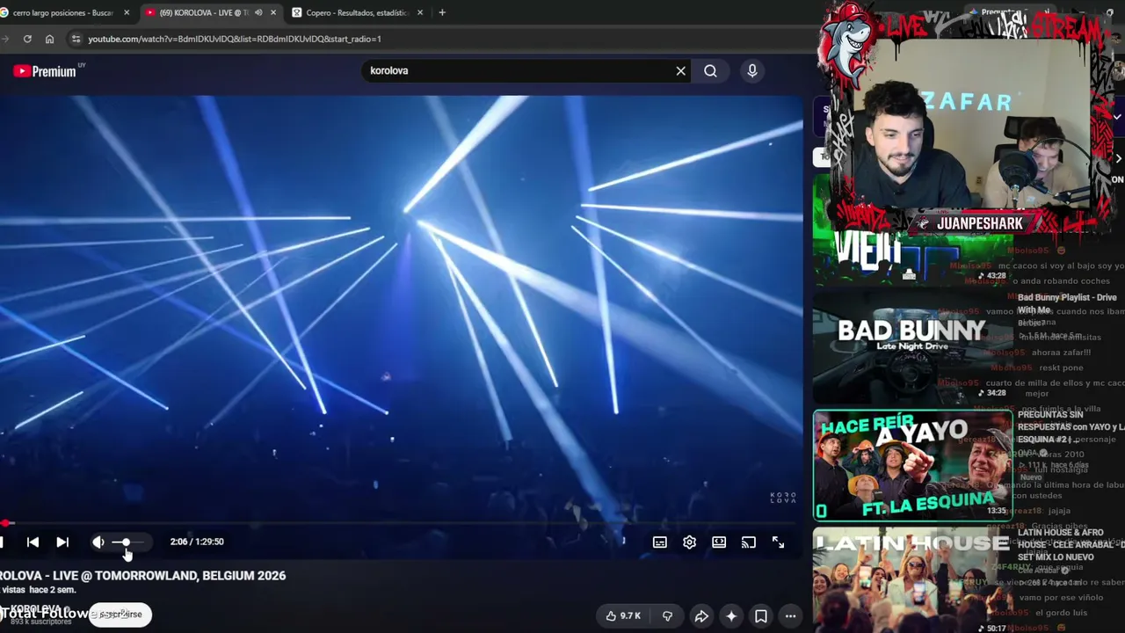Open the Latin House video thumbnail
The image size is (1125, 633).
pos(911,580)
